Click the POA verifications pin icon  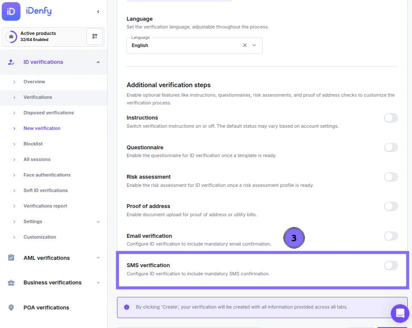[x=11, y=308]
